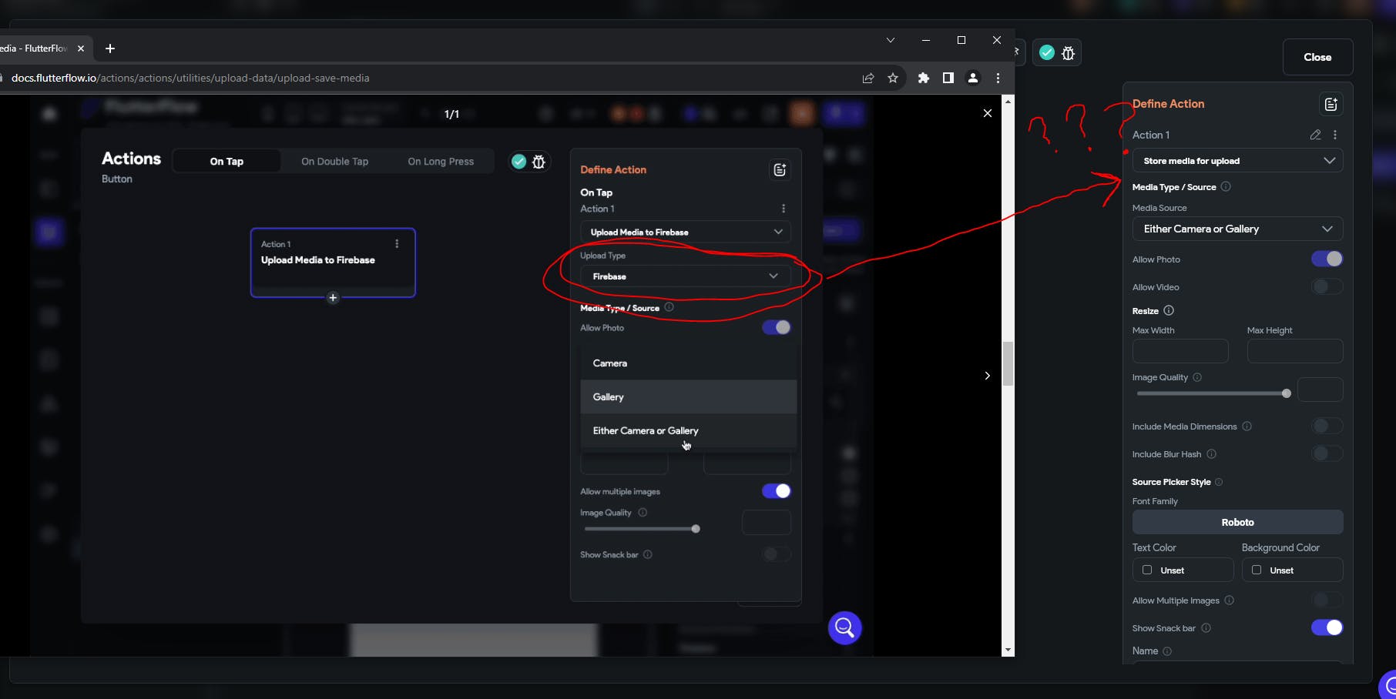Go to next image in lightbox
This screenshot has width=1396, height=699.
click(988, 376)
